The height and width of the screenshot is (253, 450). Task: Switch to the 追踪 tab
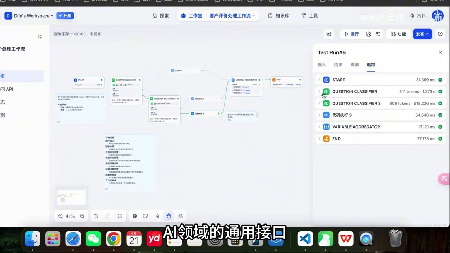point(371,65)
